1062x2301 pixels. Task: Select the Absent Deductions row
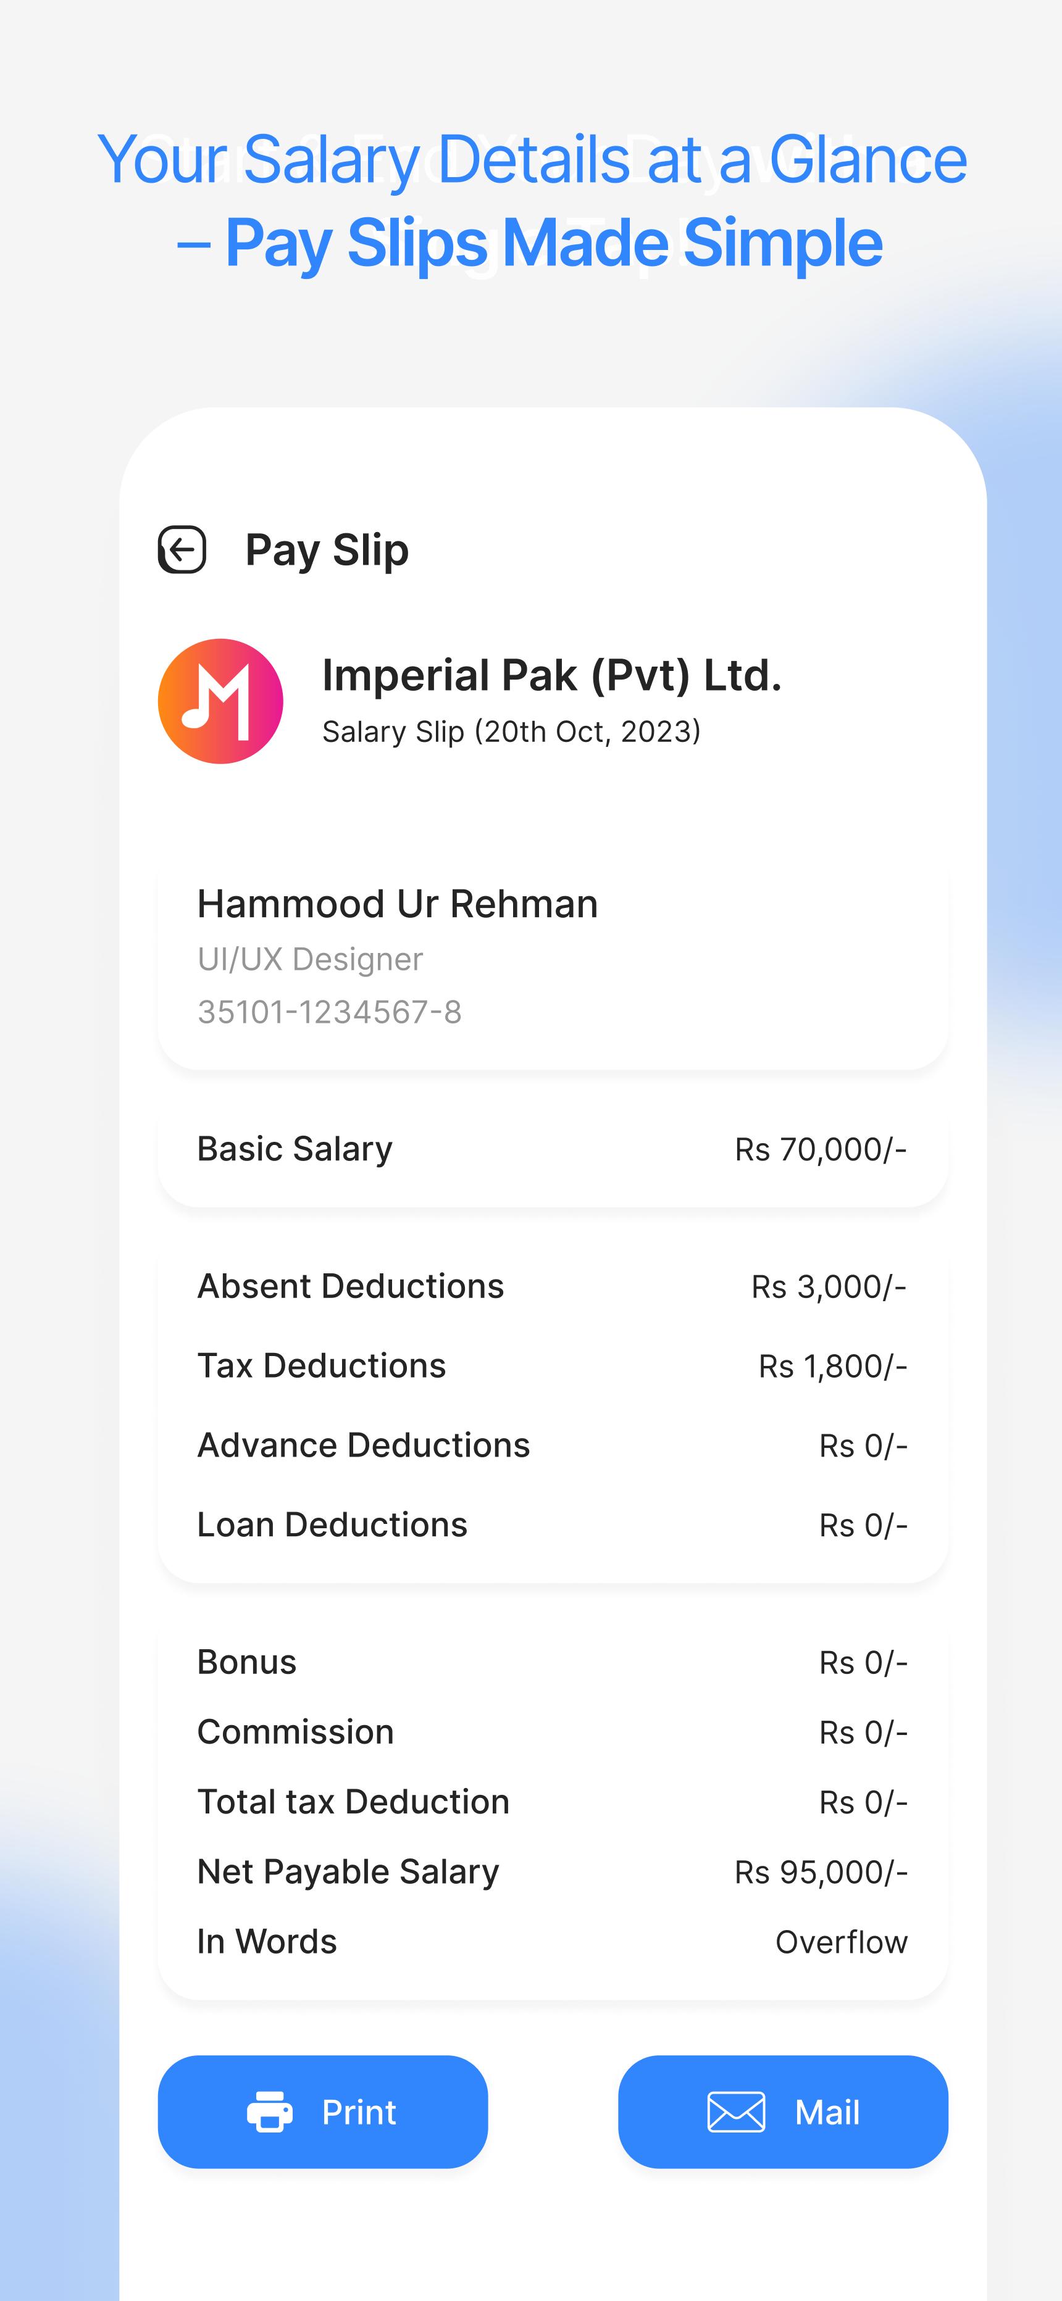coord(553,1286)
